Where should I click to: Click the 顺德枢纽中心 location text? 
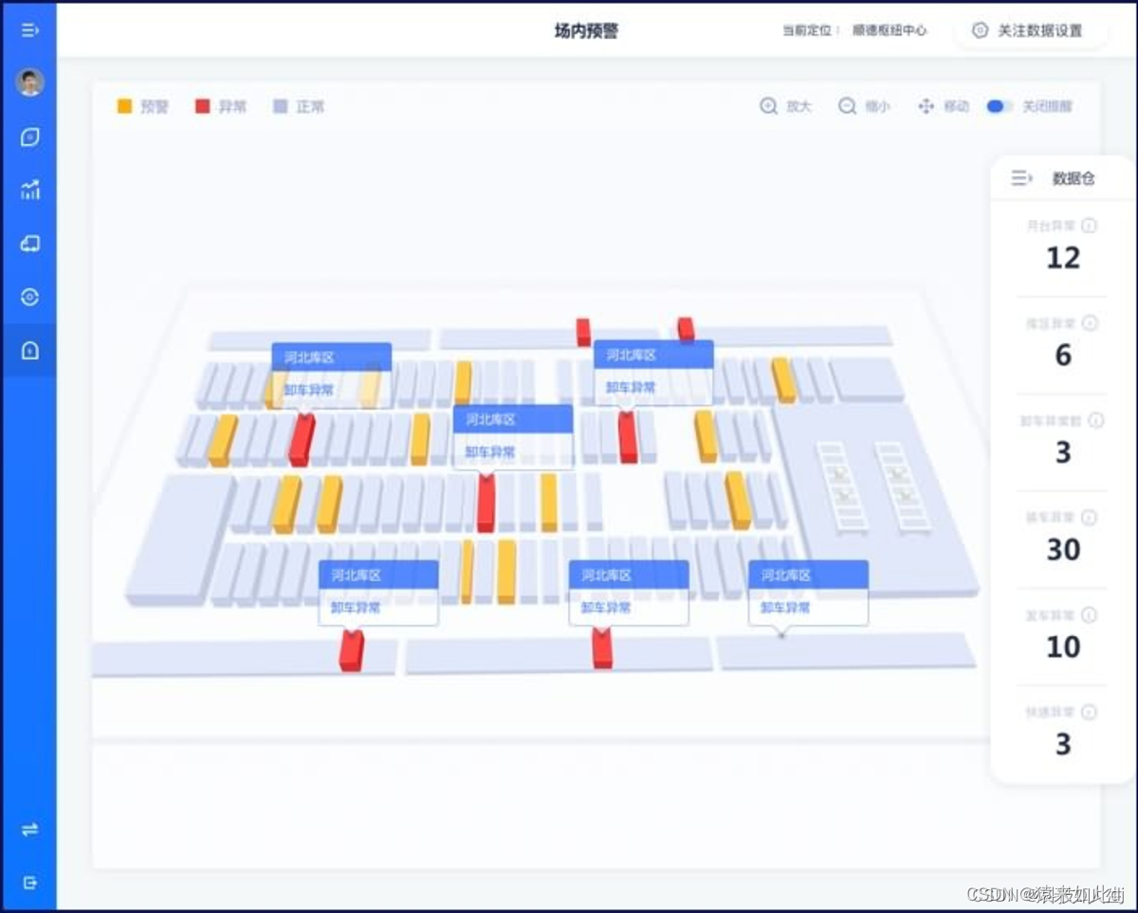click(890, 30)
